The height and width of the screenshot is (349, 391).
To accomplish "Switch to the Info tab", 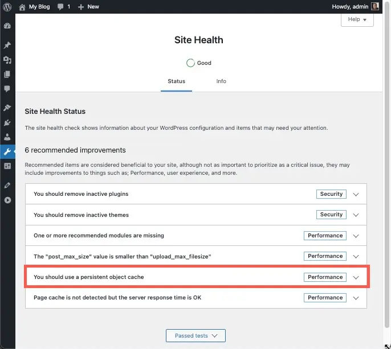I will tap(221, 81).
